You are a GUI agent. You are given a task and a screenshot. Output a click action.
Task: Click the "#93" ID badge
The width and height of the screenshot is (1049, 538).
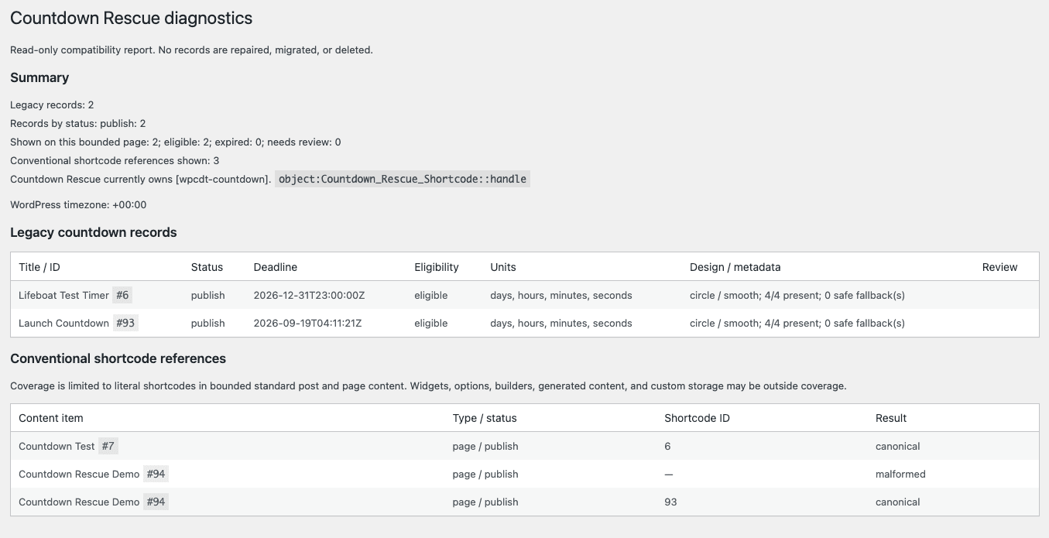(x=125, y=323)
